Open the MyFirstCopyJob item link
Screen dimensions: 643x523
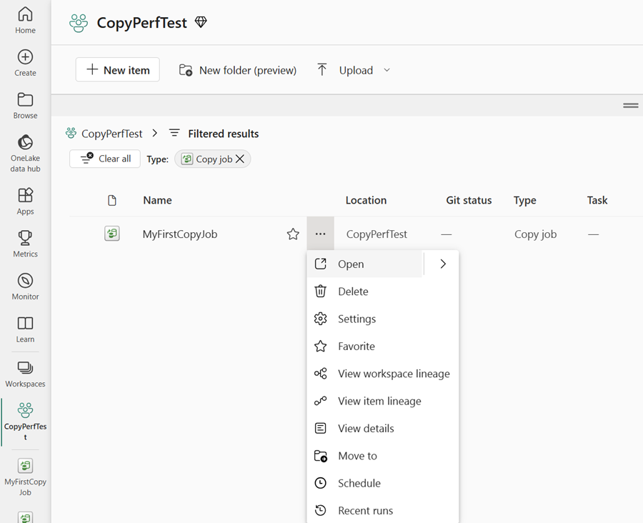(180, 234)
